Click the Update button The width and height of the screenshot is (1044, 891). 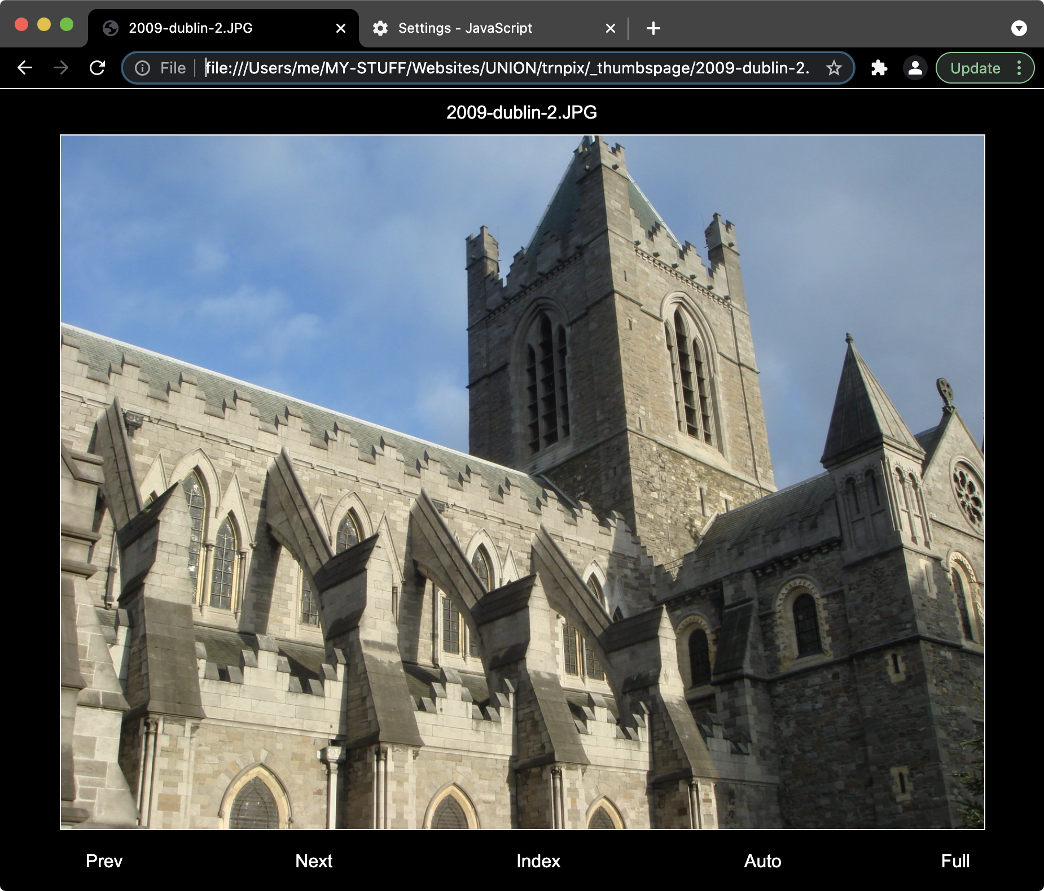(x=975, y=68)
